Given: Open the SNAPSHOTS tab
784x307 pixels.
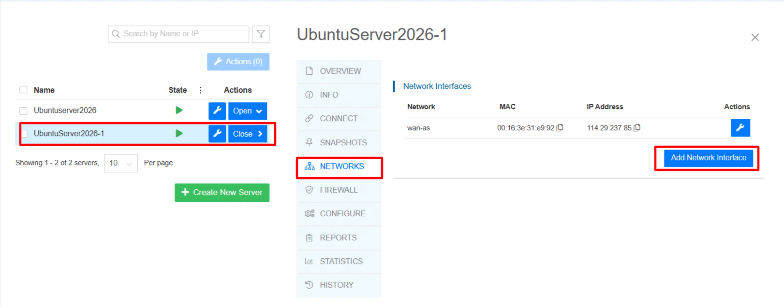Looking at the screenshot, I should tap(339, 142).
